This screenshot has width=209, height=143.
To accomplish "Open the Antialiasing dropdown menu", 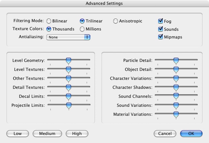I will point(68,37).
